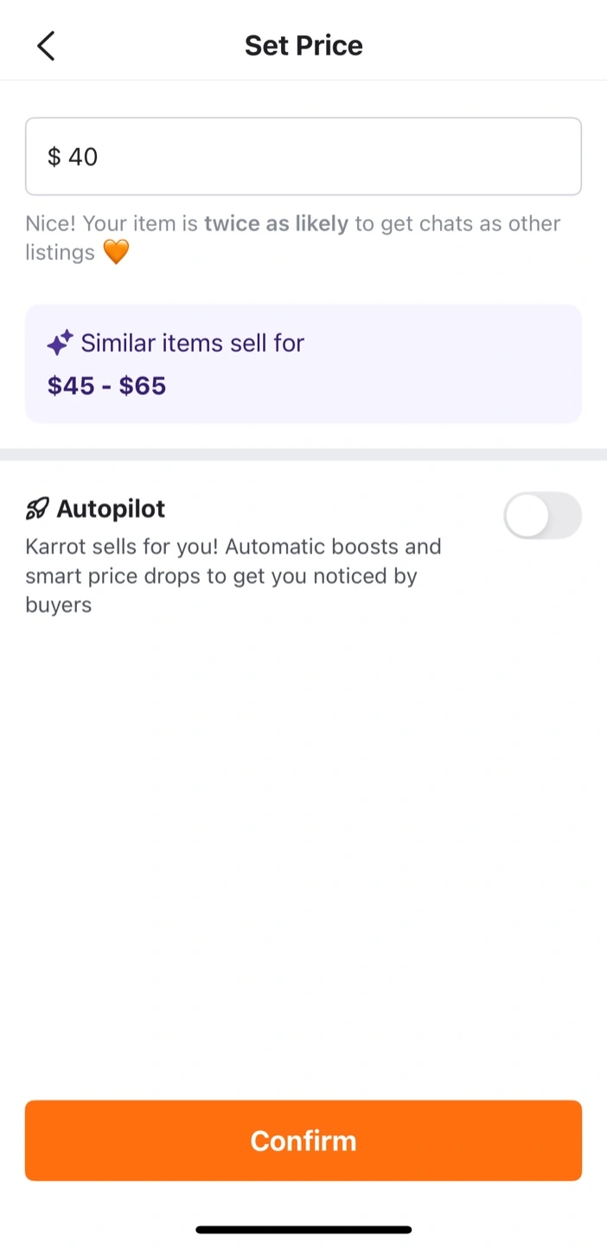Tap the dollar sign in price field

[54, 157]
